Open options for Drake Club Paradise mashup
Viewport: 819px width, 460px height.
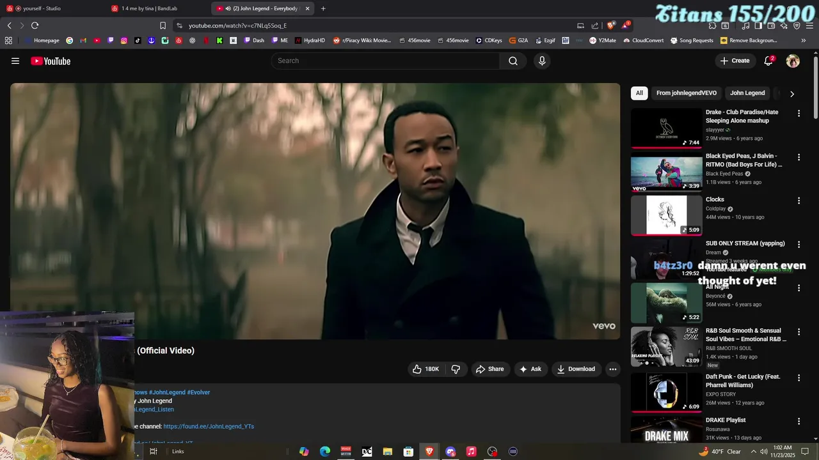pos(799,113)
